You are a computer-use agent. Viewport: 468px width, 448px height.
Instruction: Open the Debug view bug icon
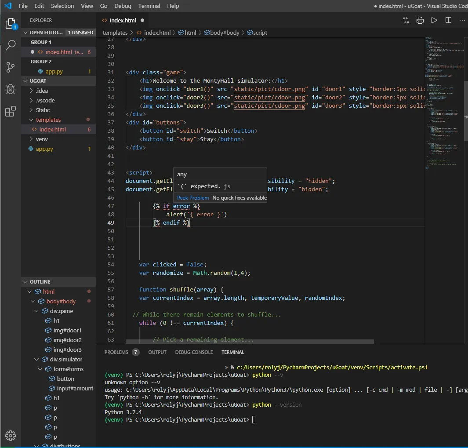pos(11,89)
